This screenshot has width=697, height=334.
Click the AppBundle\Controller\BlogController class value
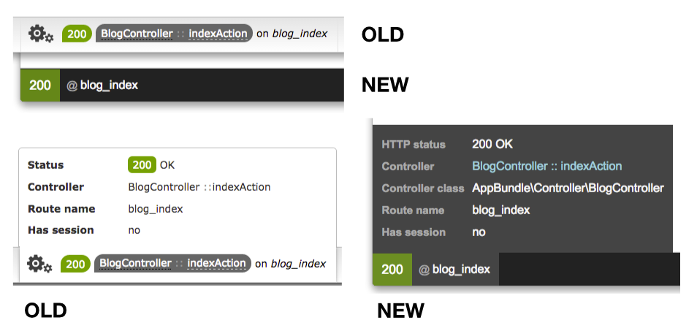(568, 188)
